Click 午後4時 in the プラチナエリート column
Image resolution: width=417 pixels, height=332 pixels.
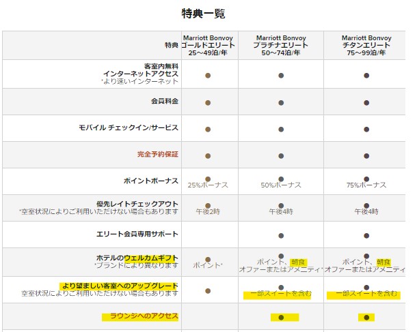click(x=281, y=211)
